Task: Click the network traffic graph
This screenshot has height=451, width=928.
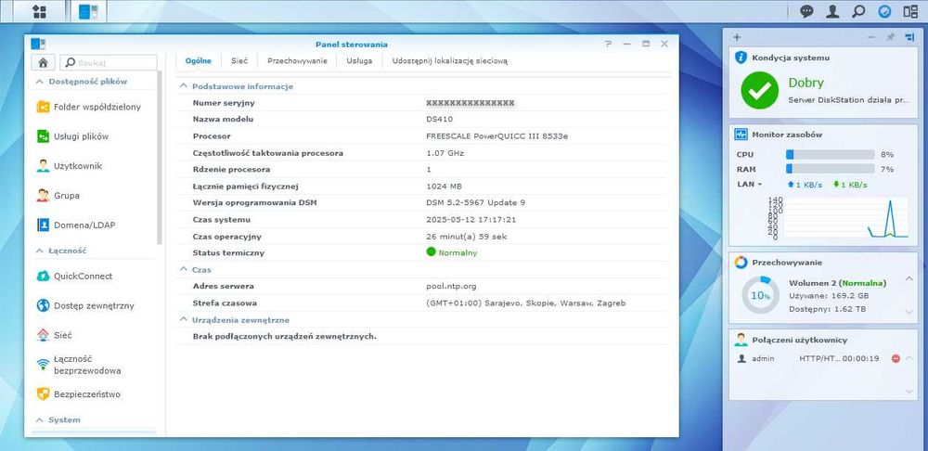Action: [x=839, y=218]
